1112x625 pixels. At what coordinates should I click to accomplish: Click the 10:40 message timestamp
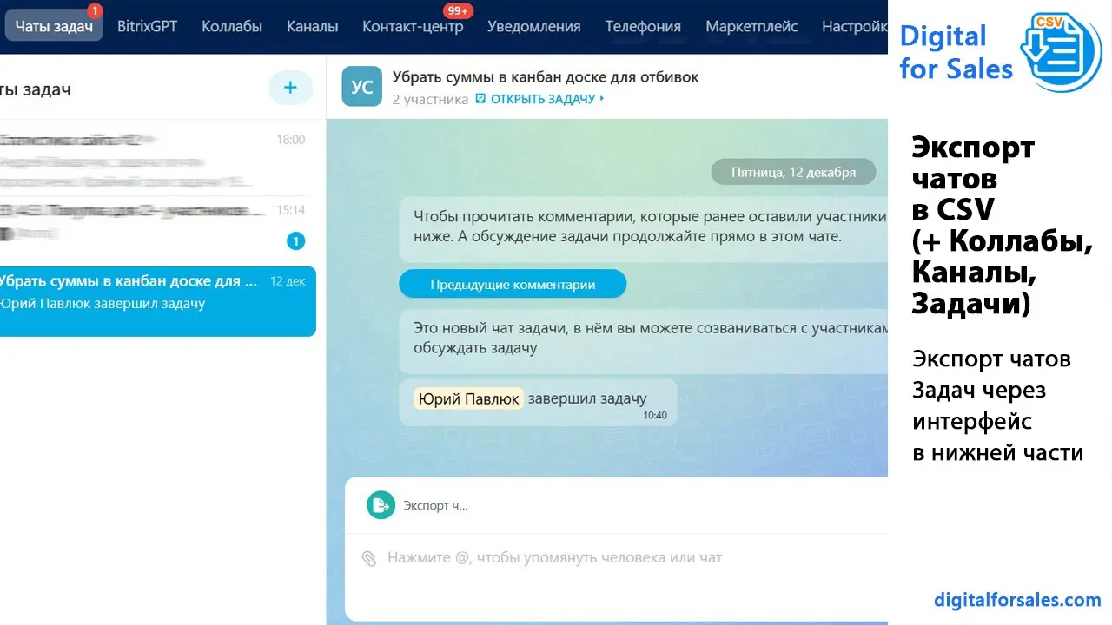pyautogui.click(x=655, y=416)
